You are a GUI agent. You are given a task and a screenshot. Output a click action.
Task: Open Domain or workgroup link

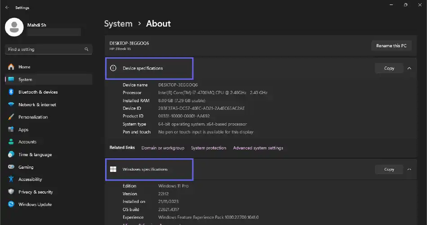pyautogui.click(x=163, y=148)
